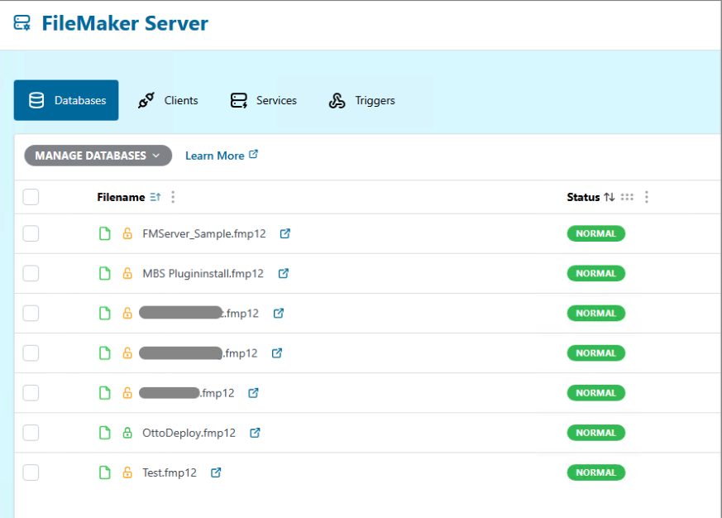Open Status column three-dot menu

coord(647,197)
